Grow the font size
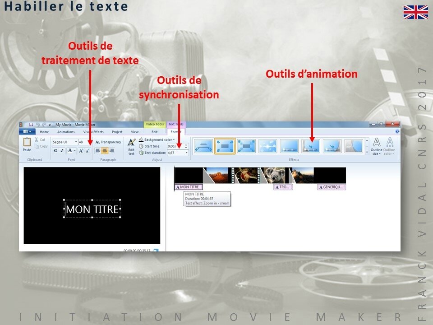Viewport: 433px width, 325px height. coord(81,151)
